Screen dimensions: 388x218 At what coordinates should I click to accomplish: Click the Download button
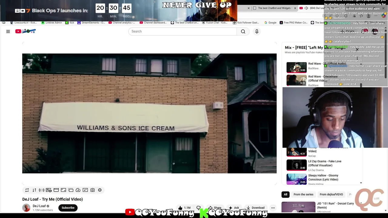[255, 208]
